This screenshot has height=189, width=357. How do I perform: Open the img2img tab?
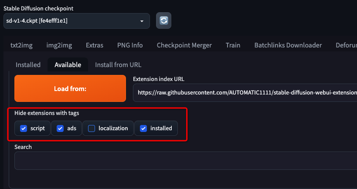(59, 45)
